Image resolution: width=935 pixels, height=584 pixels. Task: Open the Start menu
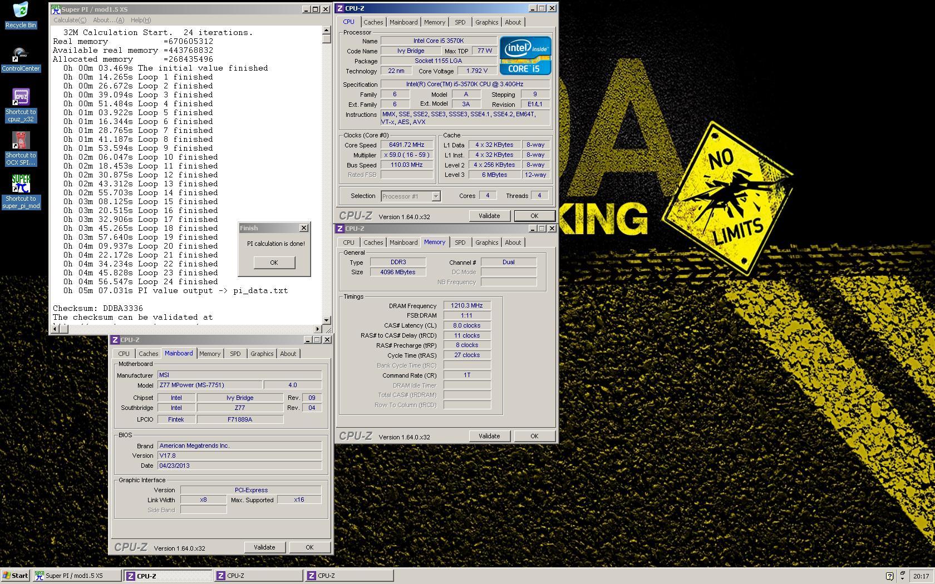pyautogui.click(x=16, y=576)
